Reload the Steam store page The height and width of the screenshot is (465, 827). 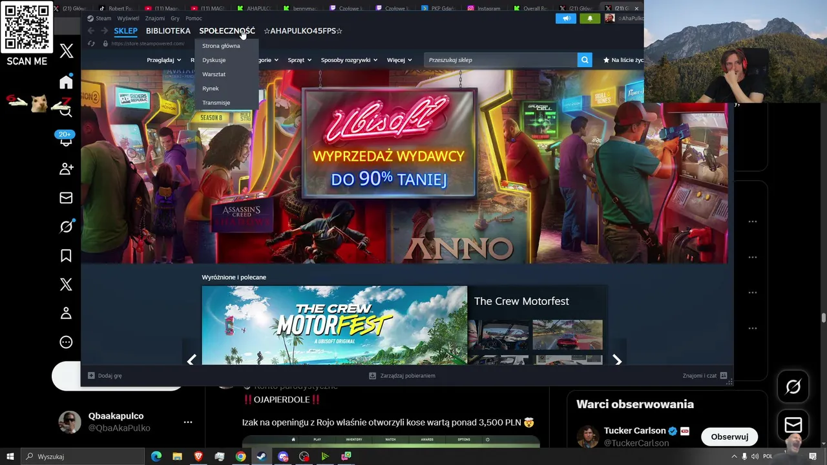(x=92, y=43)
